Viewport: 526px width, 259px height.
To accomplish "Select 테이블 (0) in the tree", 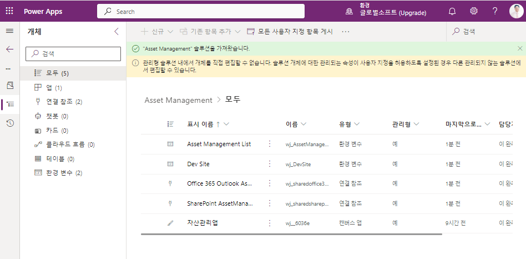I will coord(73,159).
